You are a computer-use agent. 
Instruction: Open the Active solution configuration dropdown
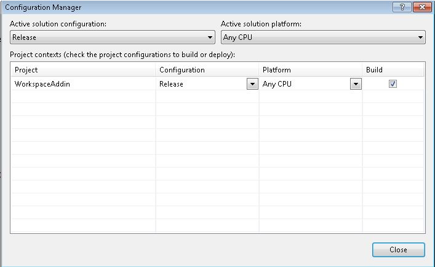pos(113,37)
